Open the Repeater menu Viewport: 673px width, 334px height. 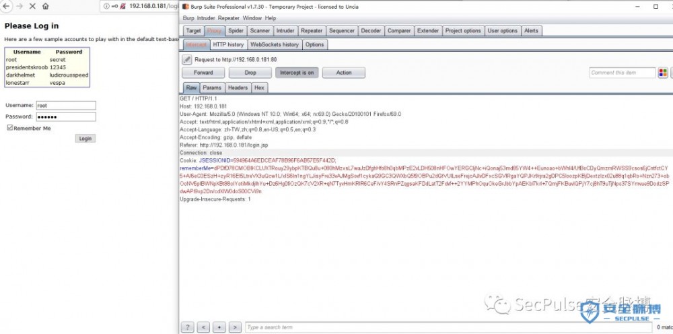(x=229, y=18)
